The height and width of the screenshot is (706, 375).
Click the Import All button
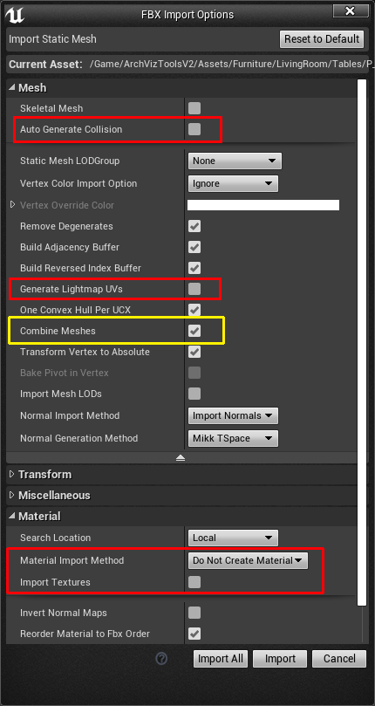pos(221,659)
